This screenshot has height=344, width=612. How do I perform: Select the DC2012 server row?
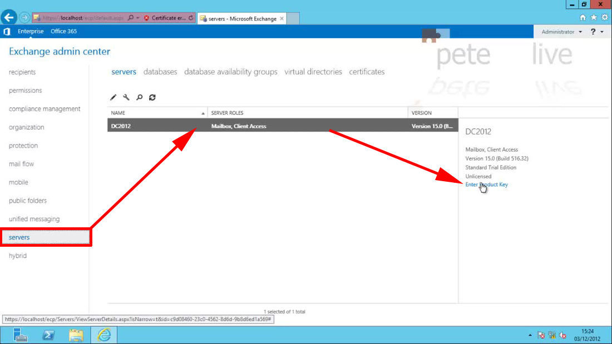tap(283, 126)
